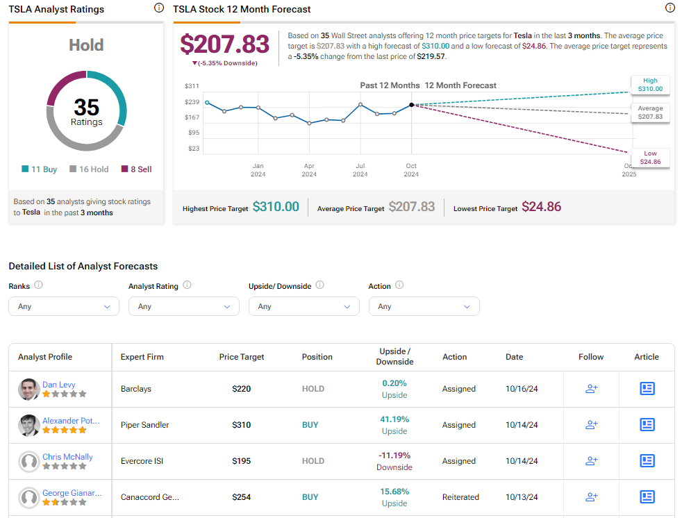Follow analyst Chris McNally
Screen dimensions: 682x518
tap(592, 461)
